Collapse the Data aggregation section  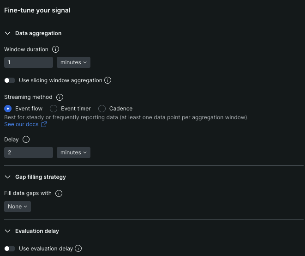[x=8, y=33]
